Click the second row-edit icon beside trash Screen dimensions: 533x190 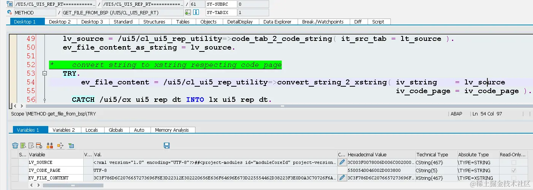pos(32,145)
